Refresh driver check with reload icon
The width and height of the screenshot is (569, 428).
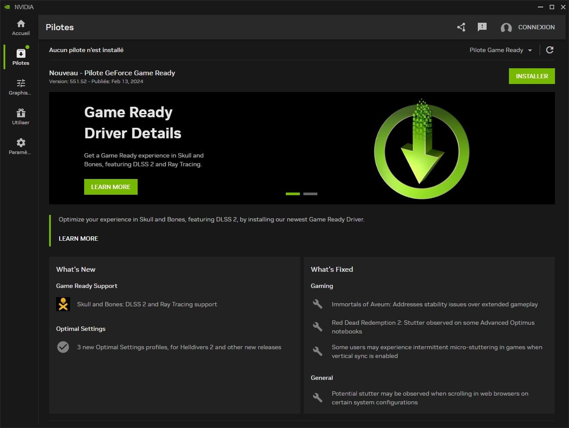point(550,50)
